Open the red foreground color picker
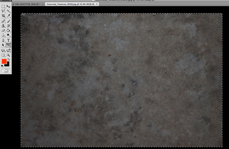 4,61
